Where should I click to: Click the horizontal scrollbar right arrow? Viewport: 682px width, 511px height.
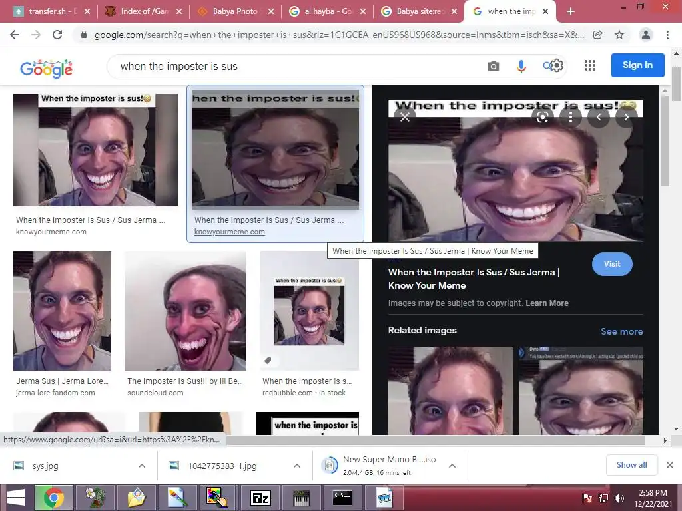tap(665, 440)
